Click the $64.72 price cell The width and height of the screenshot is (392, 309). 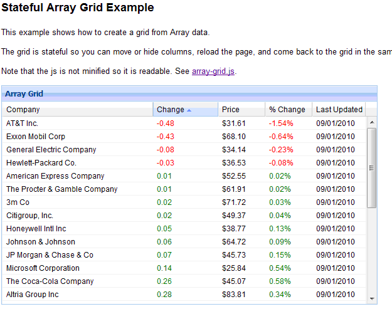click(234, 242)
